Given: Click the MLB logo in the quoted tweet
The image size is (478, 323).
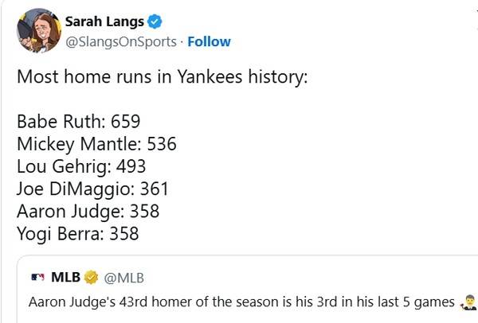Looking at the screenshot, I should click(37, 278).
